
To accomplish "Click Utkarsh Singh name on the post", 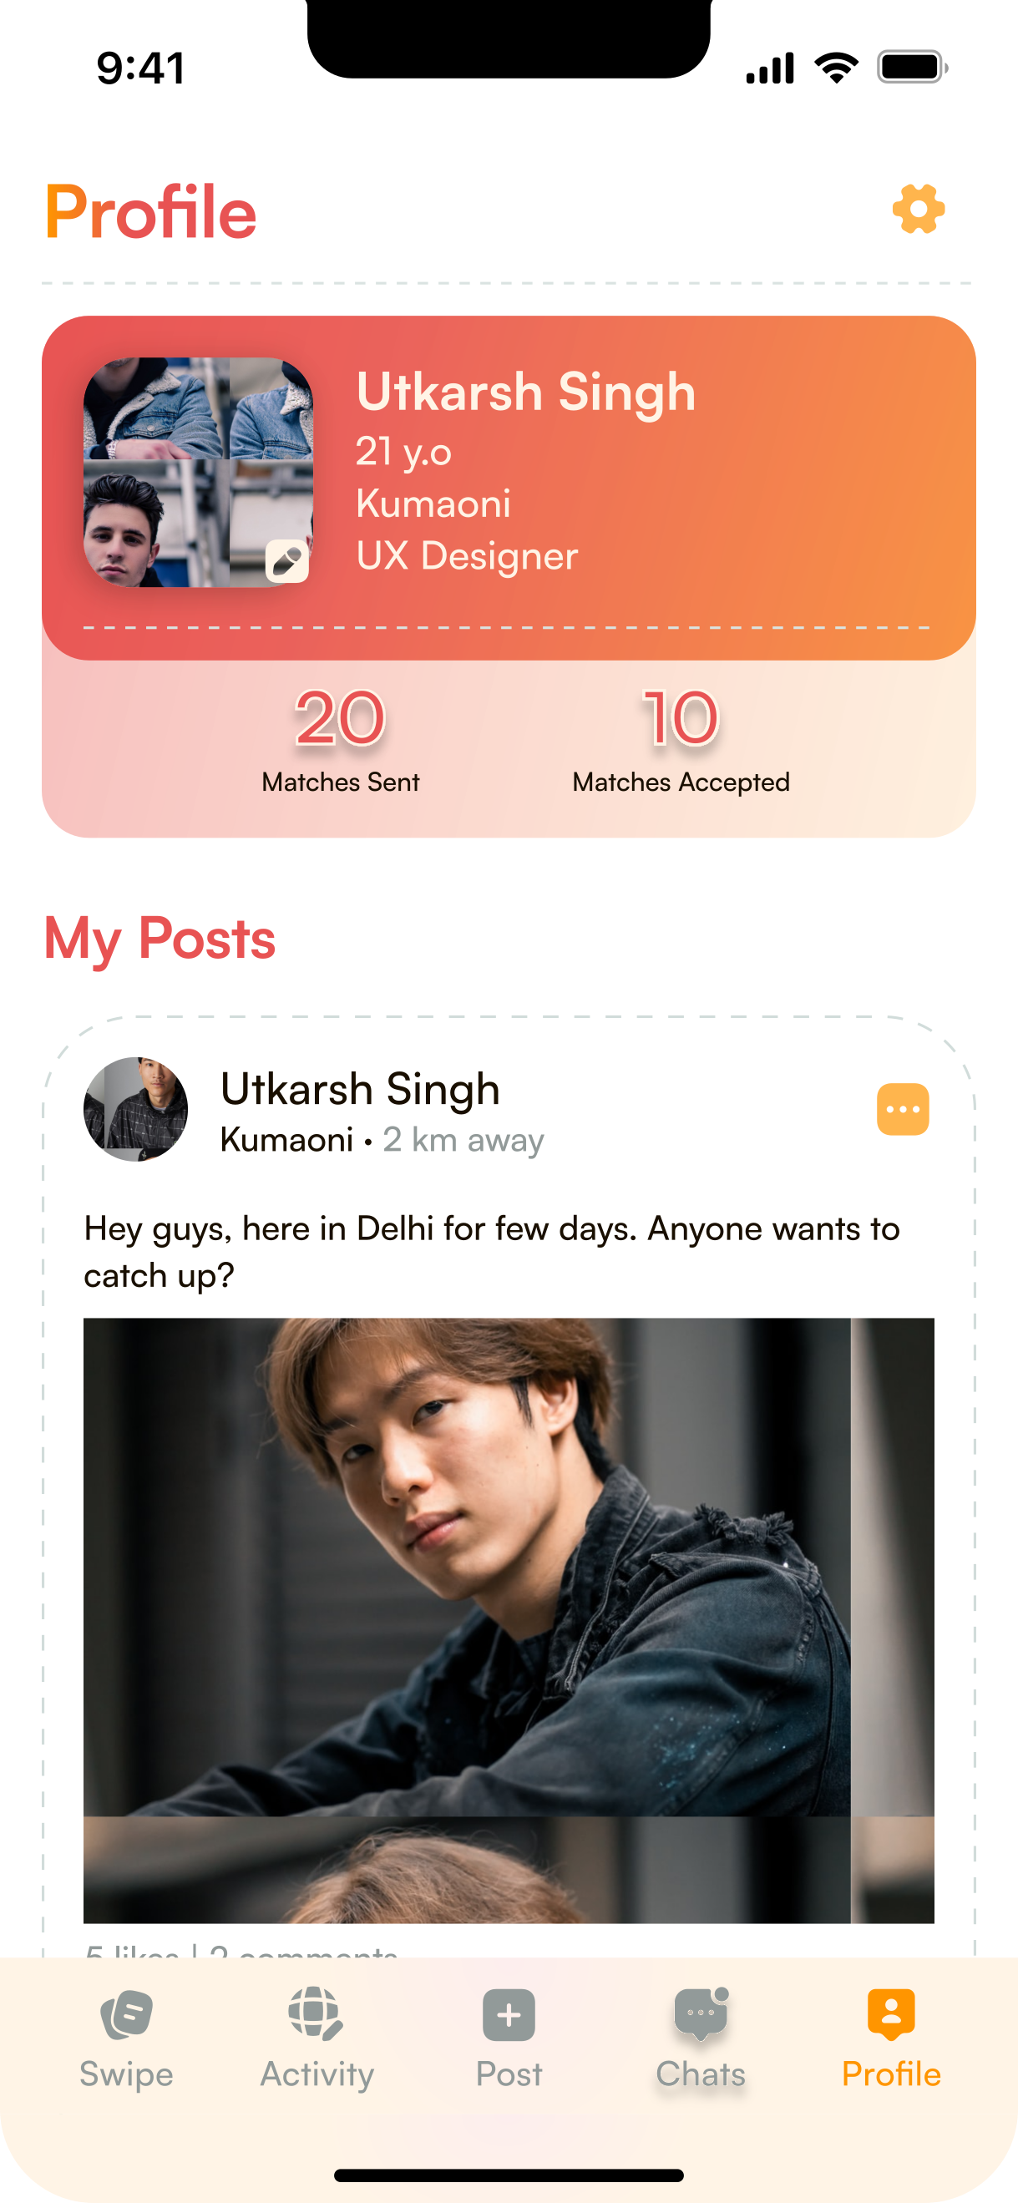I will coord(360,1089).
